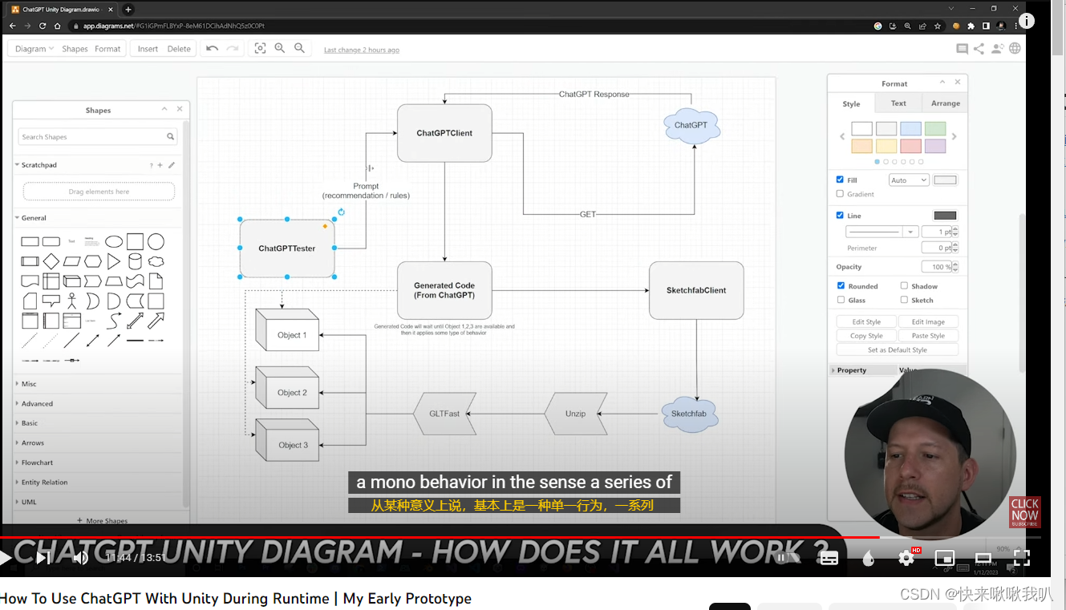Image resolution: width=1066 pixels, height=610 pixels.
Task: Expand the Flowchart shapes section
Action: coord(34,463)
